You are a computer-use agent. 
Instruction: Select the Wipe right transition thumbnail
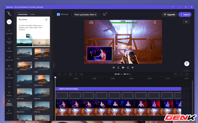24,92
